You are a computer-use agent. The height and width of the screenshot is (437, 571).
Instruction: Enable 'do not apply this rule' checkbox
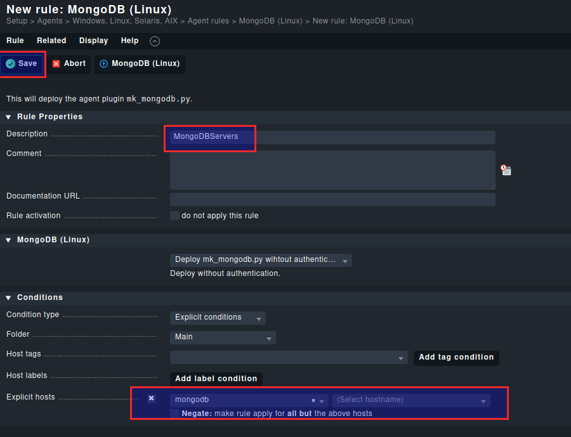pyautogui.click(x=174, y=216)
